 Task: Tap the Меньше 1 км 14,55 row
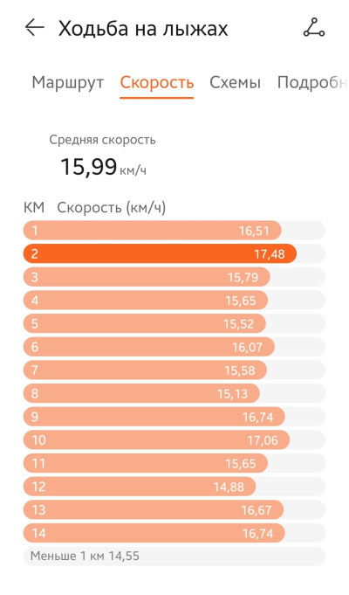(174, 557)
